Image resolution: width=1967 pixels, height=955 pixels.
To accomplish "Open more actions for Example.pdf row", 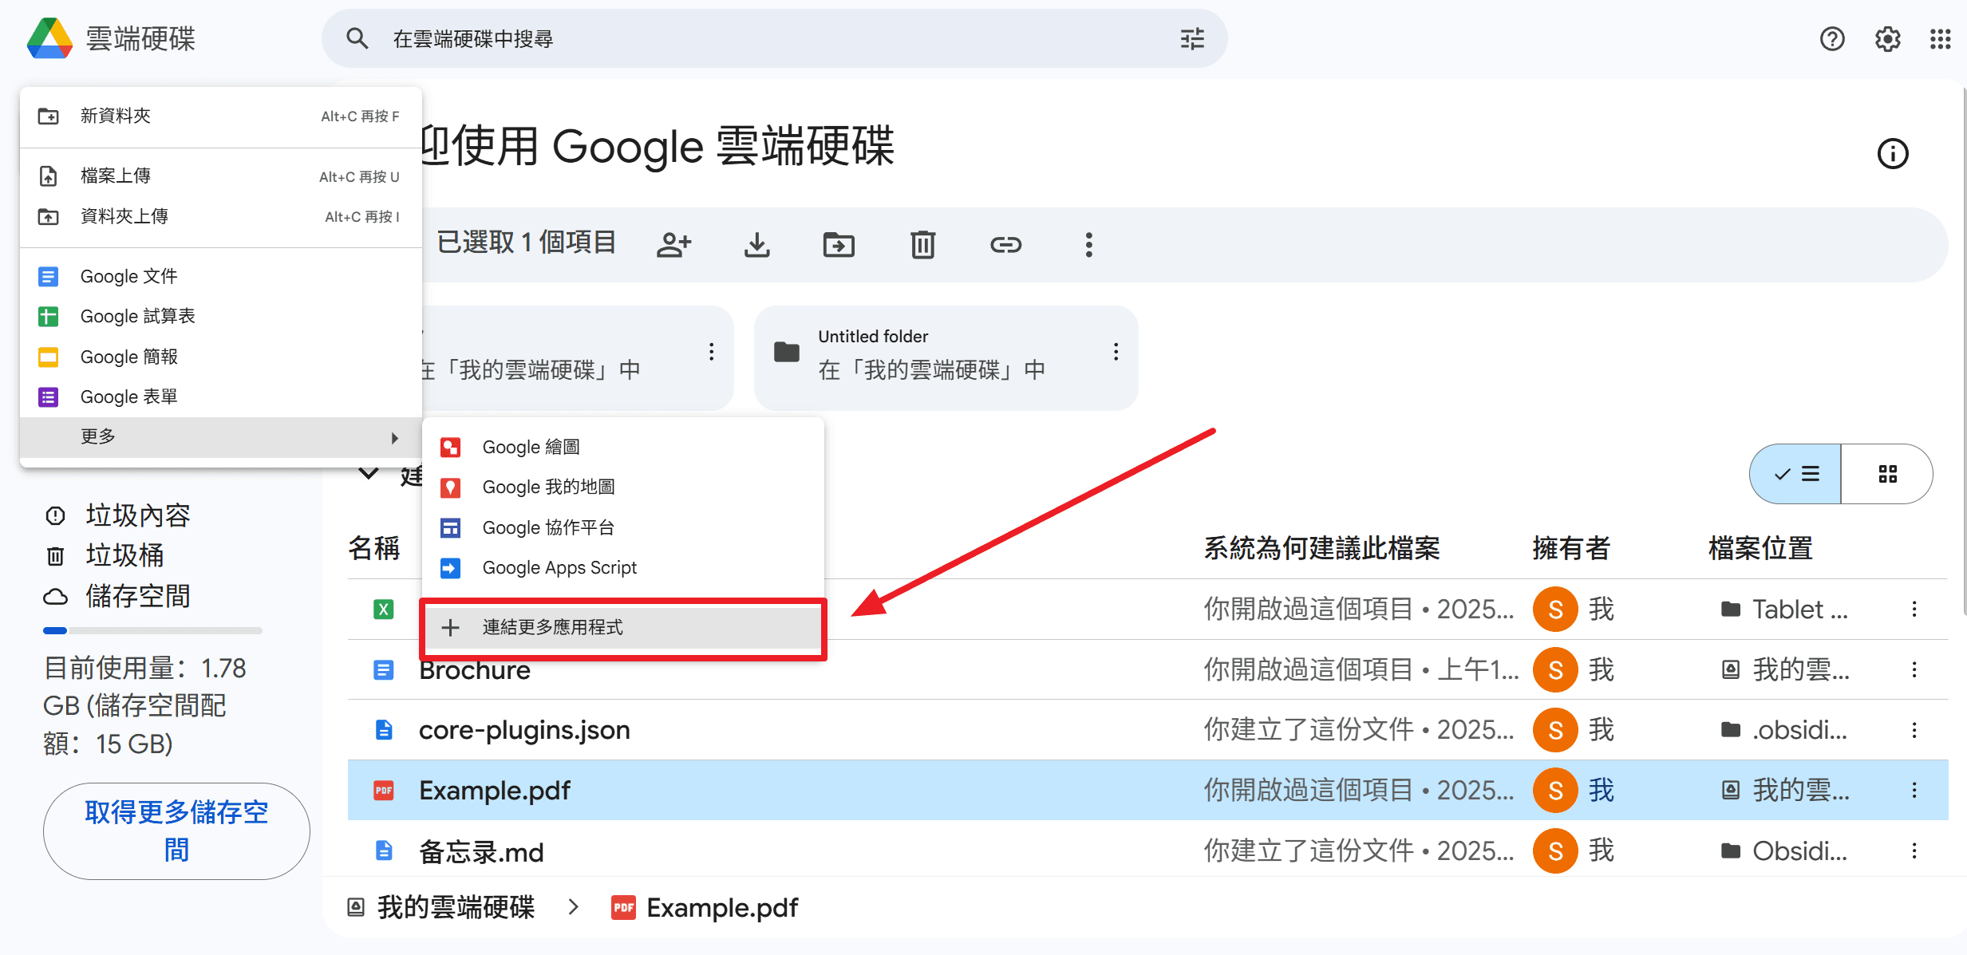I will pos(1914,790).
